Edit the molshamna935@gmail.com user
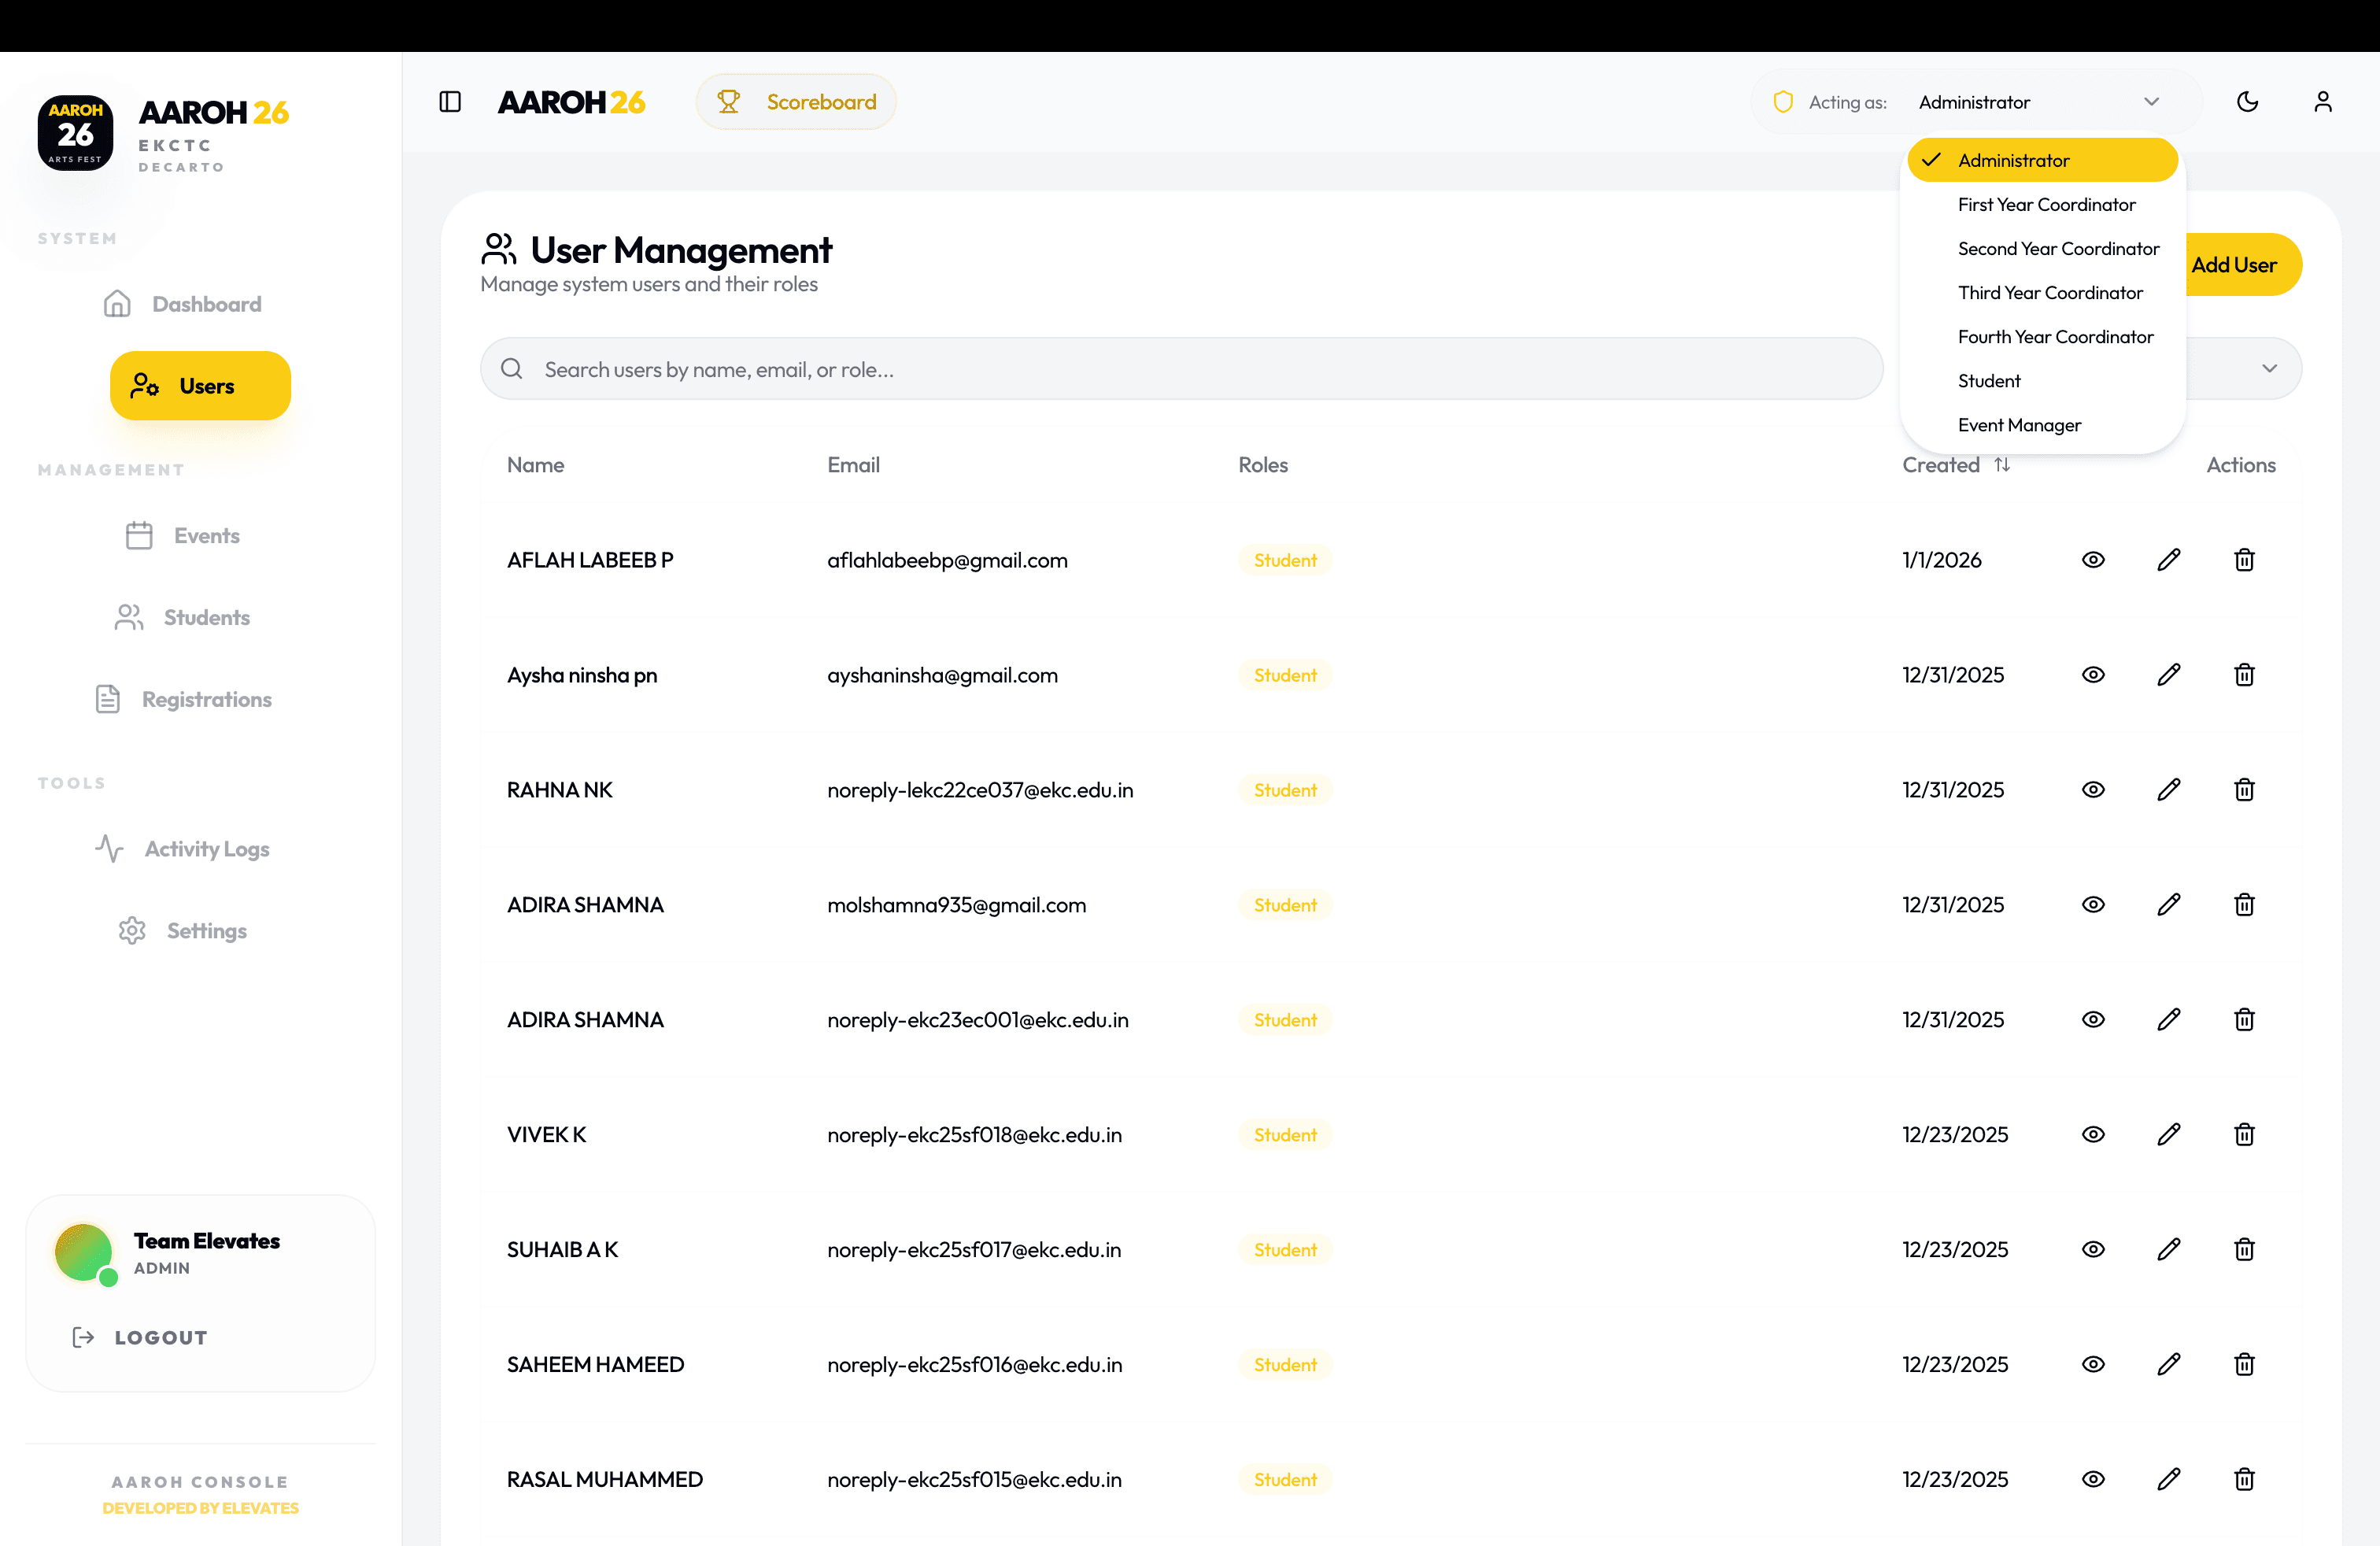2380x1546 pixels. 2168,905
